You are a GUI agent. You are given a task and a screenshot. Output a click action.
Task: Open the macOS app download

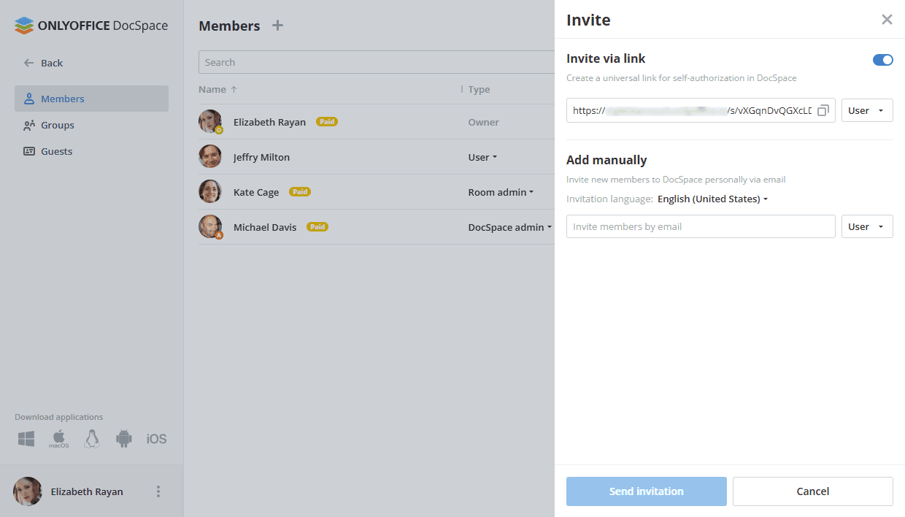[x=59, y=439]
